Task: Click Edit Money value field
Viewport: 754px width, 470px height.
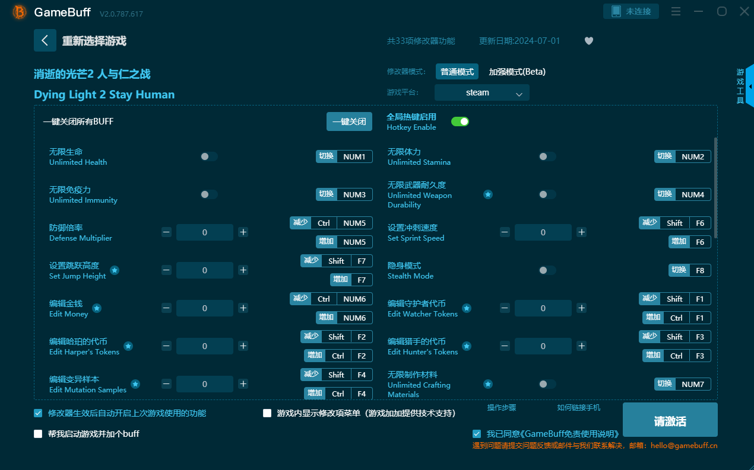Action: coord(205,308)
